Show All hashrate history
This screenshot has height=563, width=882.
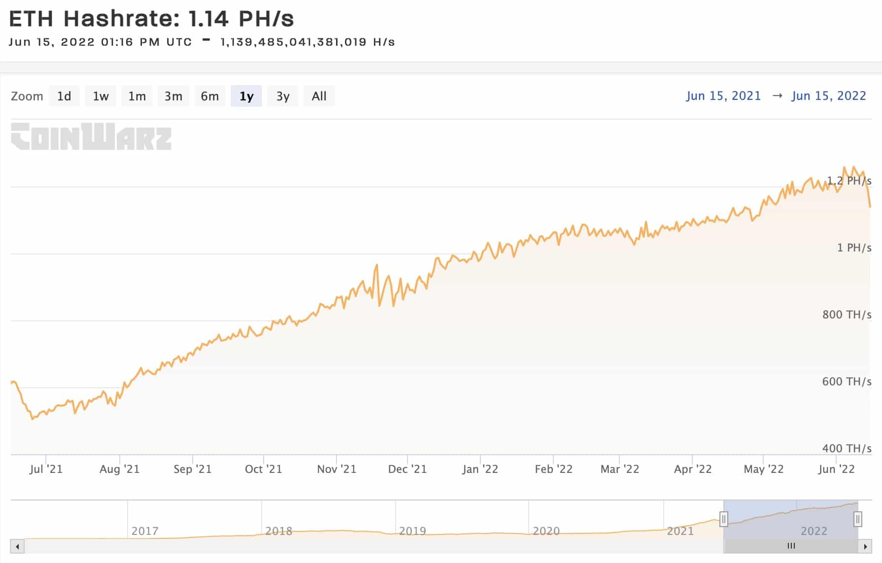pos(319,96)
